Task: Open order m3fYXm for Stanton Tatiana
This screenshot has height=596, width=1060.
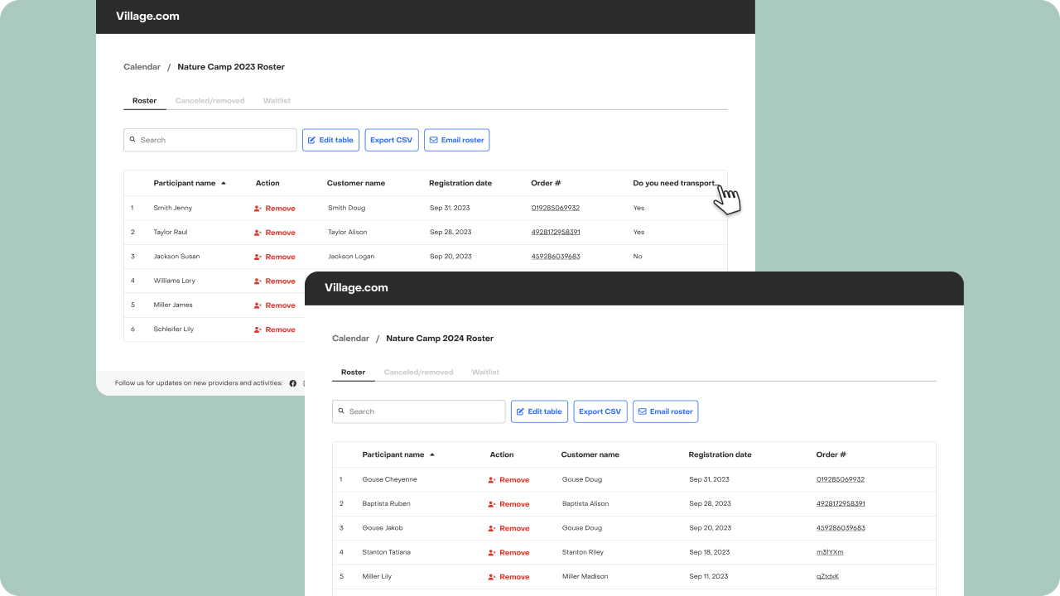Action: click(x=830, y=552)
